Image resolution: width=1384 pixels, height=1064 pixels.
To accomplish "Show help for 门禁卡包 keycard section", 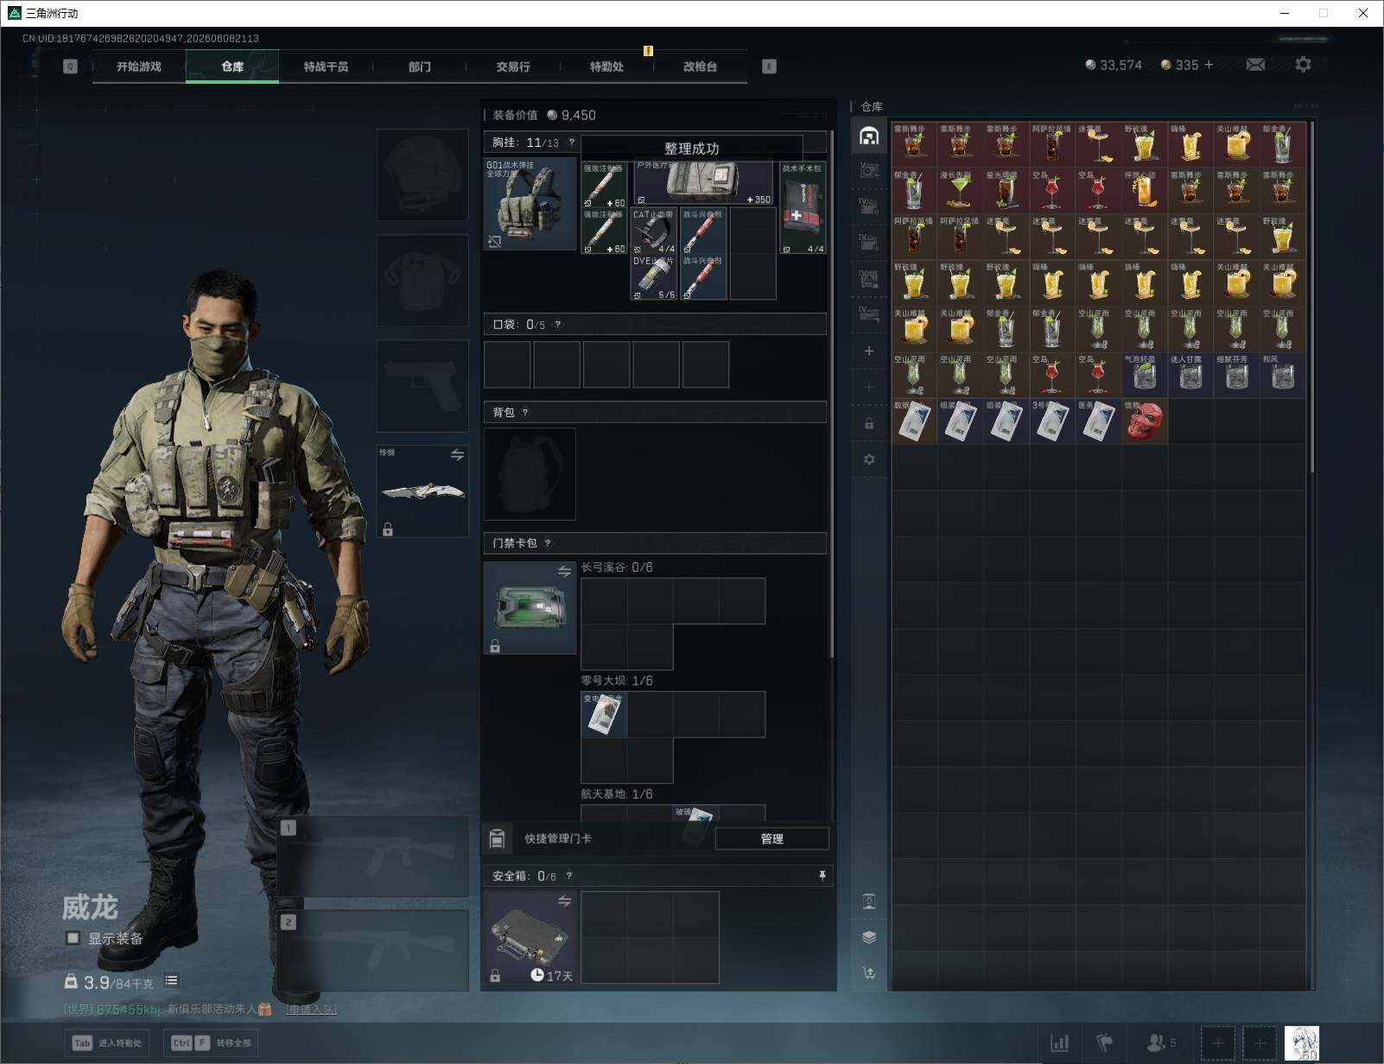I will click(548, 543).
